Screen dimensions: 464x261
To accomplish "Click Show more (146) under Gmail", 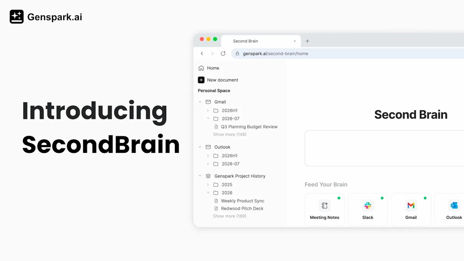I will tap(230, 134).
